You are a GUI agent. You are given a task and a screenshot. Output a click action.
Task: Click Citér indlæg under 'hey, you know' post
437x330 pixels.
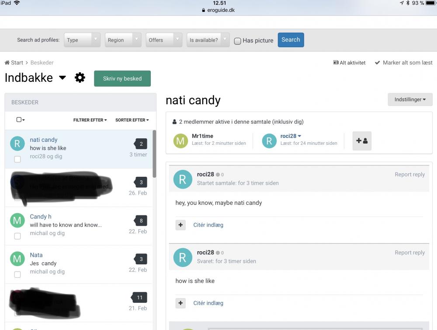click(208, 225)
